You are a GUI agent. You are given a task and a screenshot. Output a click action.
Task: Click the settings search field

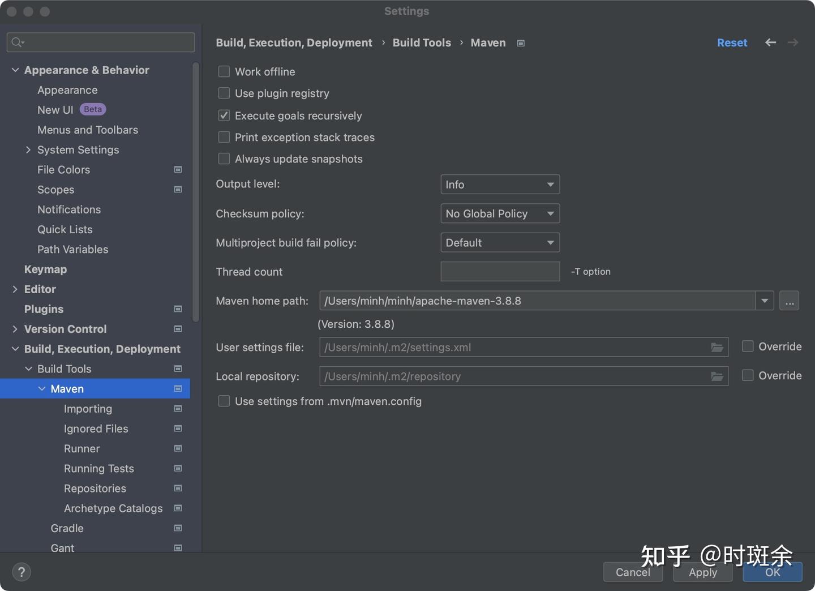pos(101,42)
